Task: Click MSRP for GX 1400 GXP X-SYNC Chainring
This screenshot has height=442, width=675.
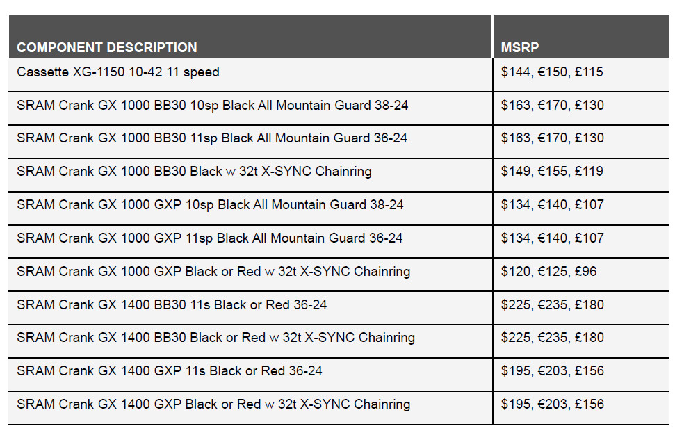Action: coord(552,404)
